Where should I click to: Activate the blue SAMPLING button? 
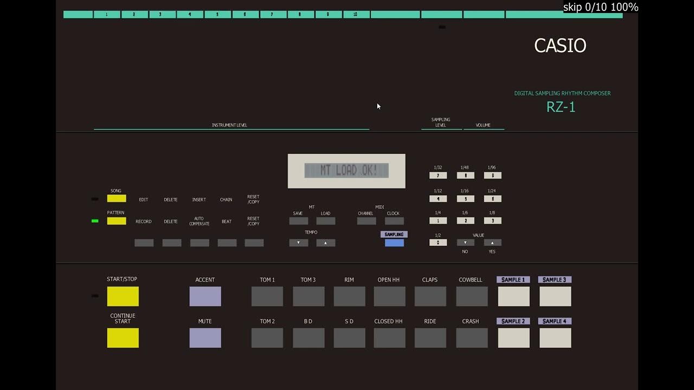pos(394,243)
